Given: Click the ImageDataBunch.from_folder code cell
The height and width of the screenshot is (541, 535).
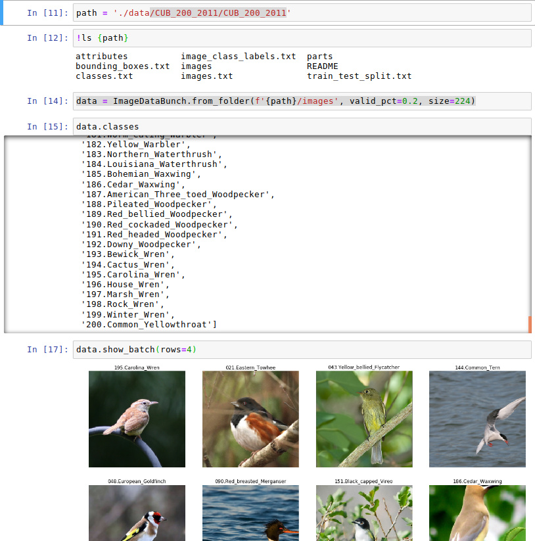Looking at the screenshot, I should 301,101.
